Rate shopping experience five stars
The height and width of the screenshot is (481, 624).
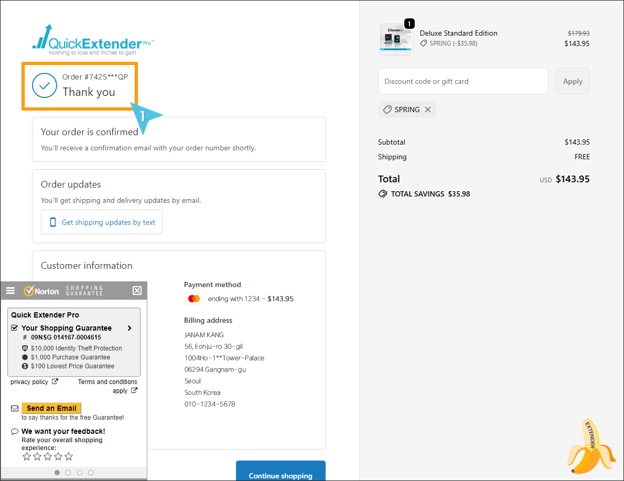[69, 456]
